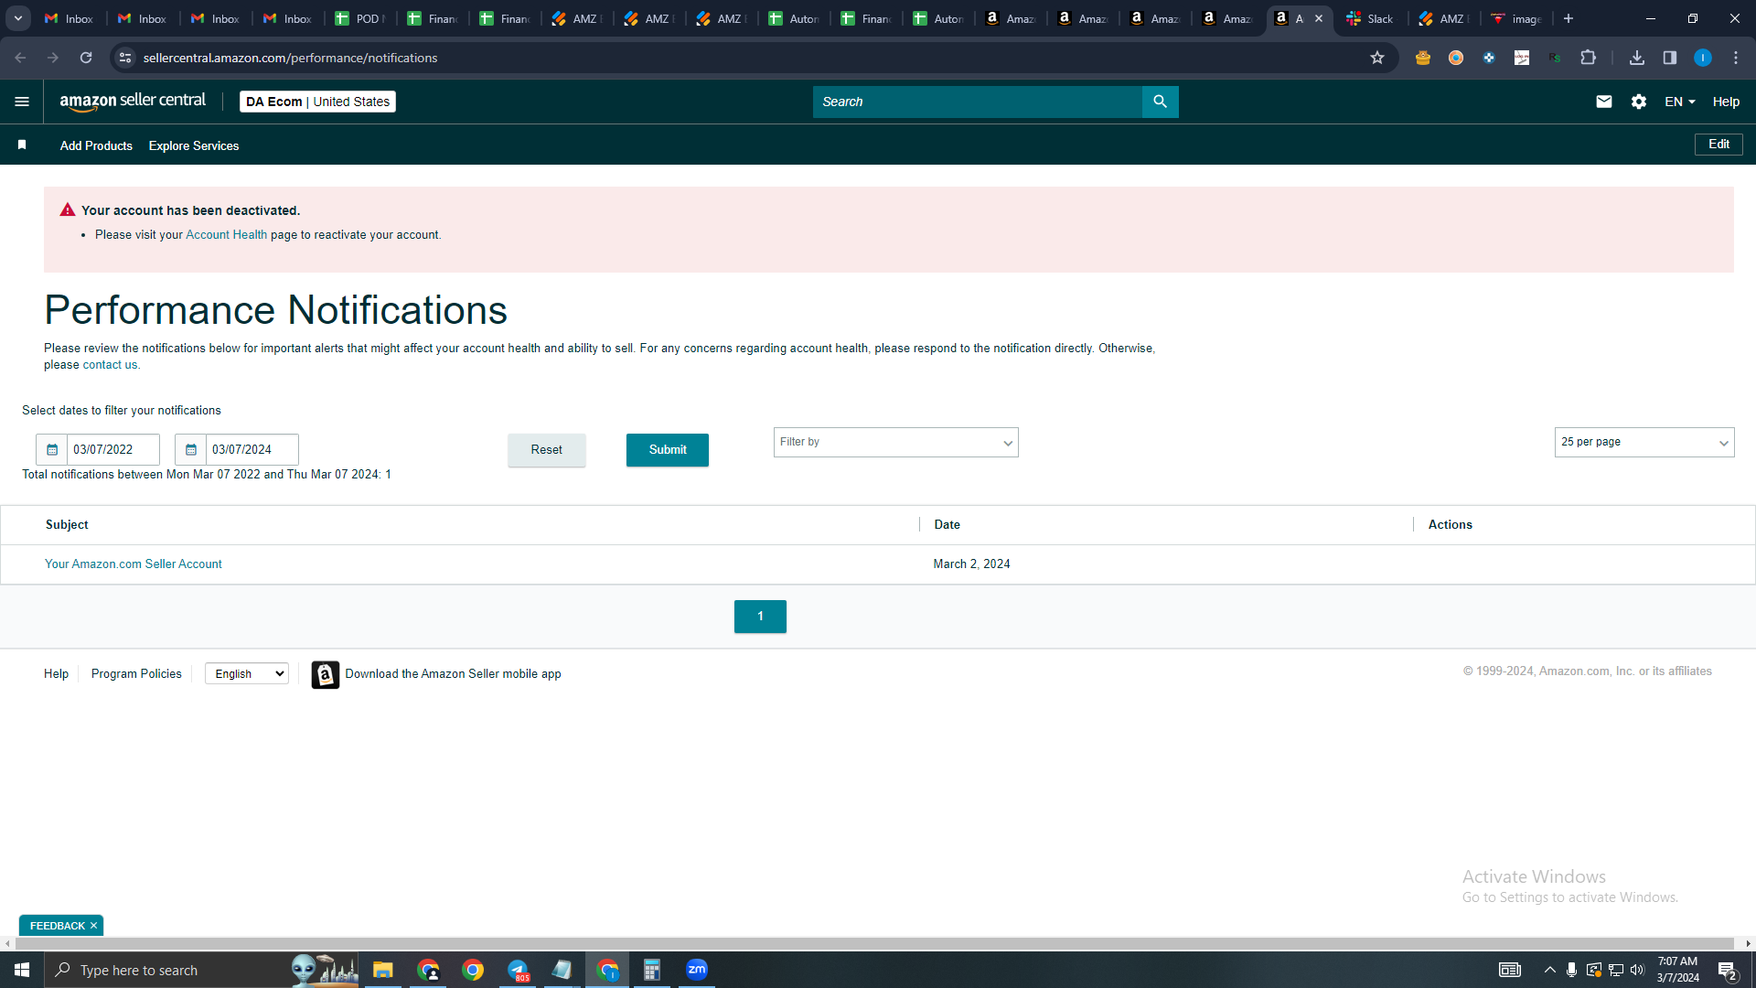Click the DA Ecom United States account switcher
Viewport: 1756px width, 988px height.
coord(317,102)
